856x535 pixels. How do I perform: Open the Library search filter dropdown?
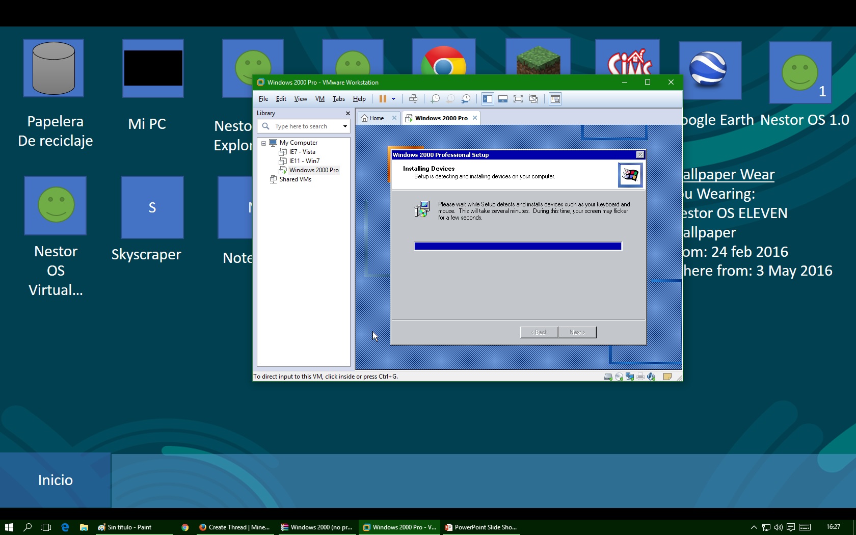point(345,126)
